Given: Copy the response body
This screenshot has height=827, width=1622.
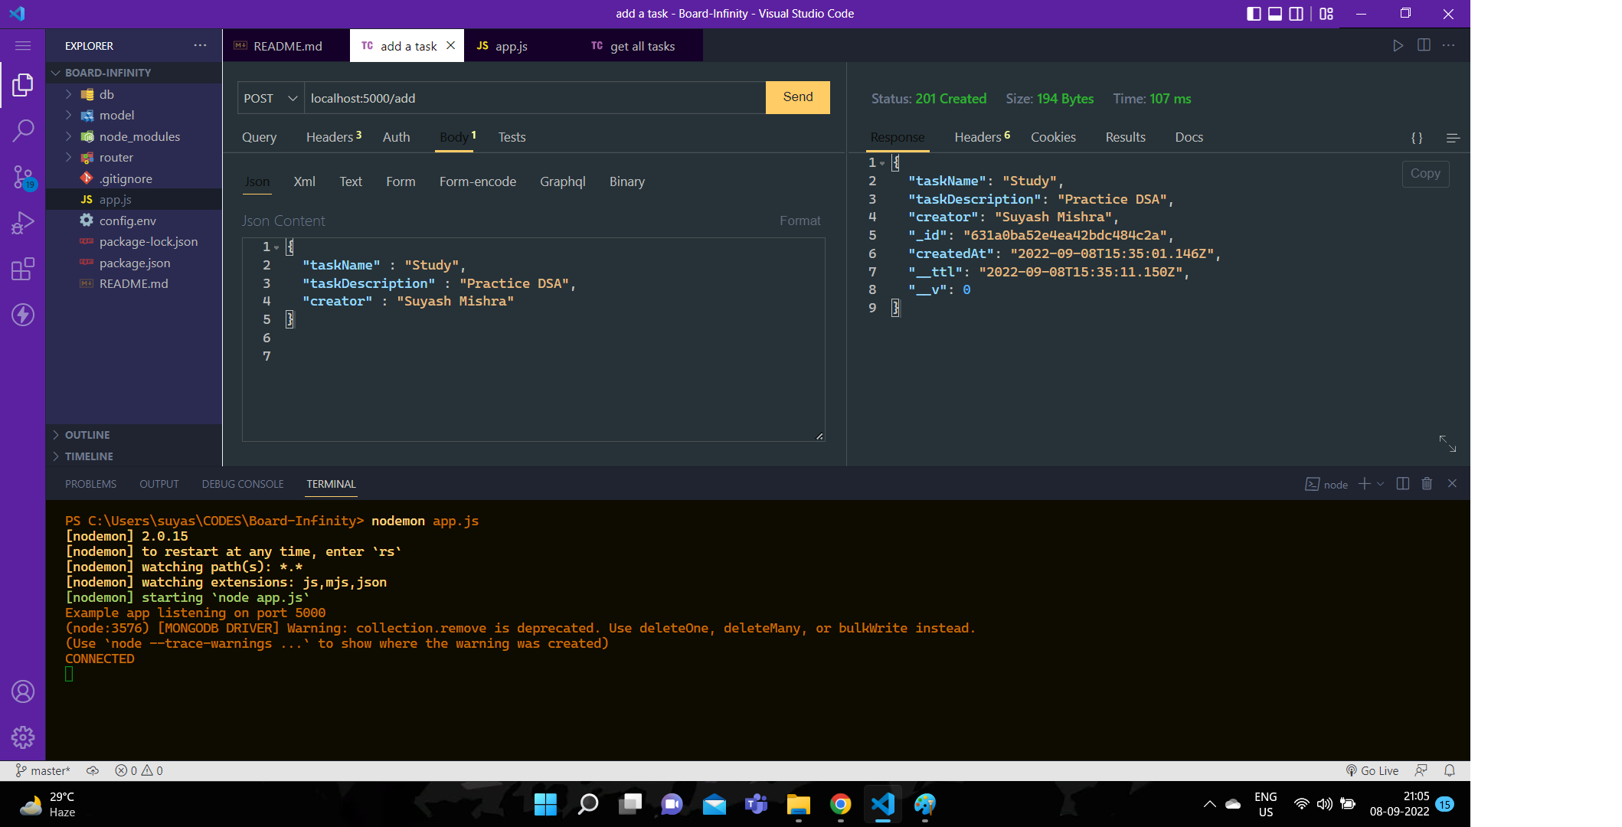Looking at the screenshot, I should coord(1425,174).
